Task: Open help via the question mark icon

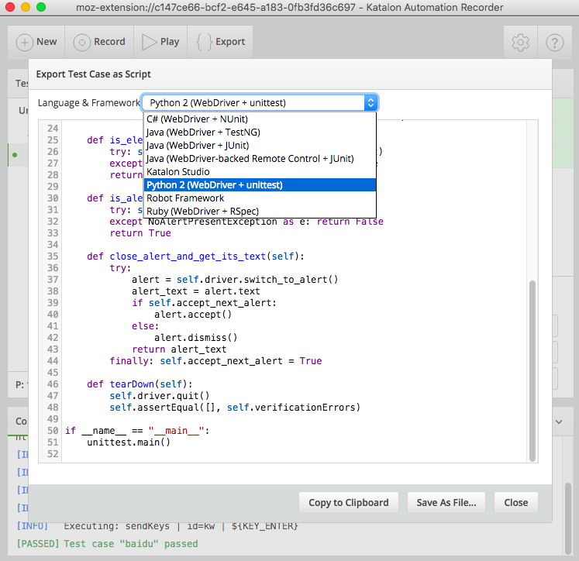Action: [x=555, y=43]
